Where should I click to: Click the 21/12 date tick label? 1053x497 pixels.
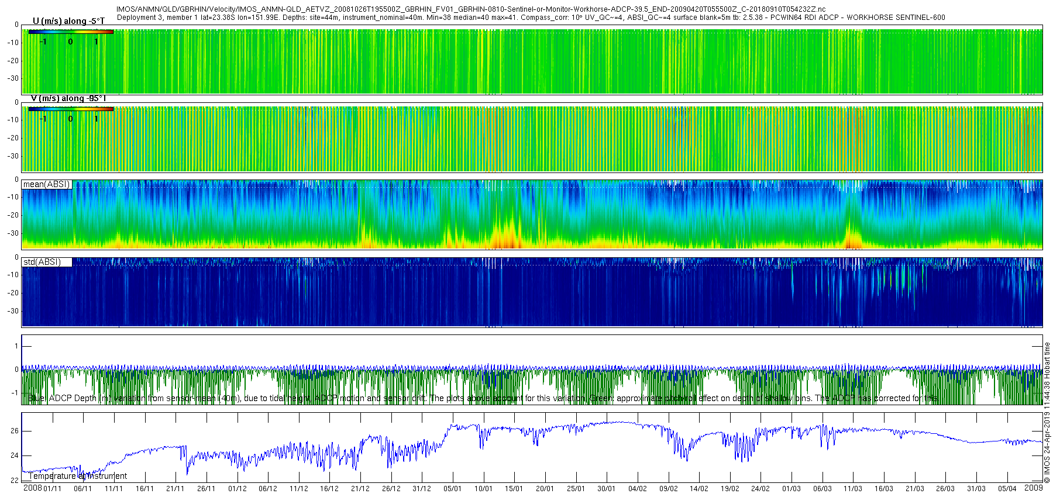pyautogui.click(x=360, y=489)
